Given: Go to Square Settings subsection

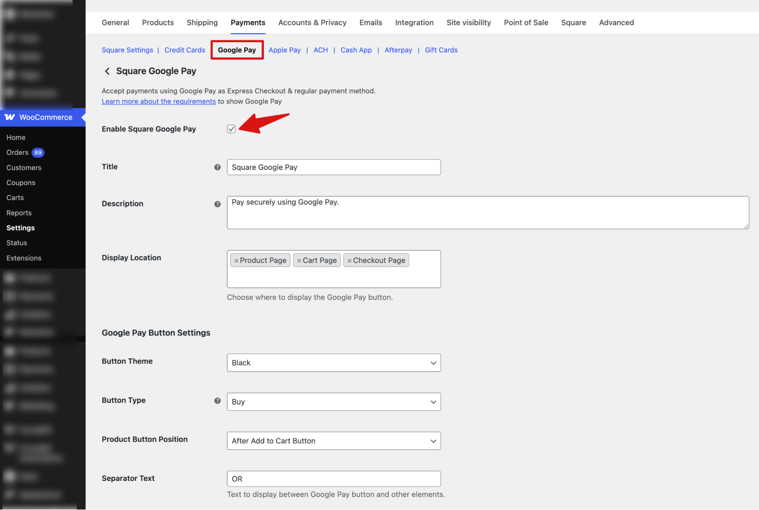Looking at the screenshot, I should click(128, 50).
